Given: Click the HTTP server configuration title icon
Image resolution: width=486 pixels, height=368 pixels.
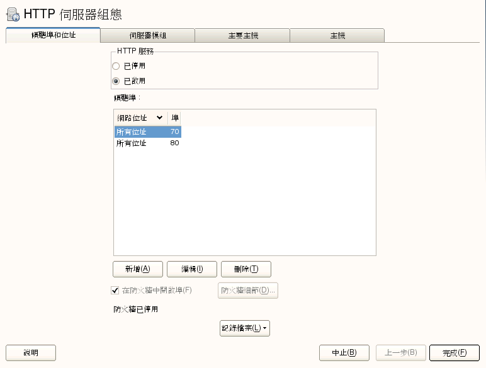Looking at the screenshot, I should [x=13, y=14].
